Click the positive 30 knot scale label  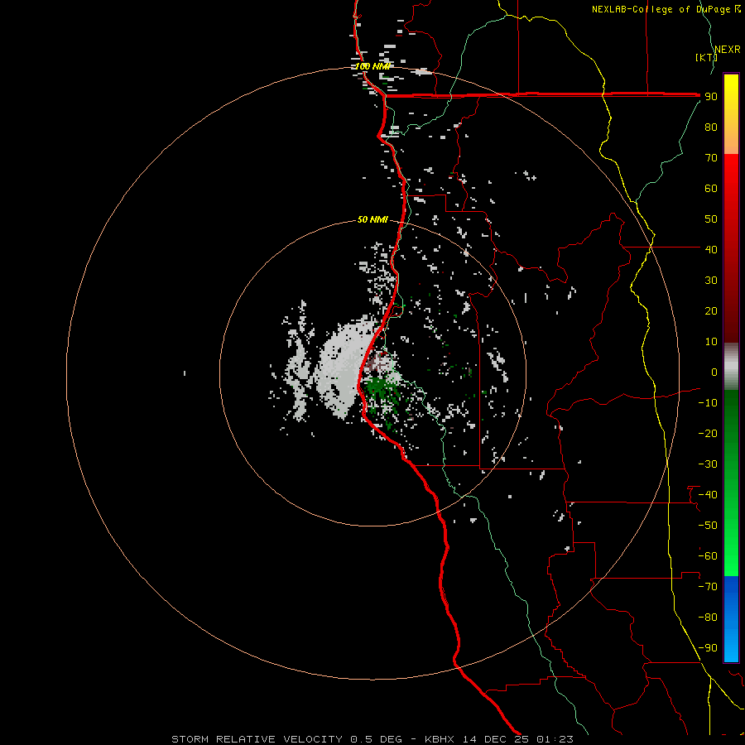tap(711, 281)
